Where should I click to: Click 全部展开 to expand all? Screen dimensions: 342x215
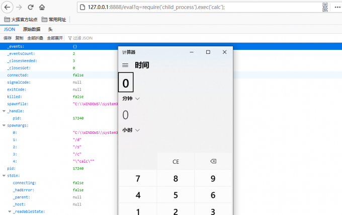tap(55, 38)
